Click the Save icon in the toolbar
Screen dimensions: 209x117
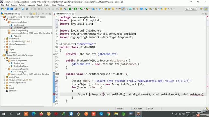click(x=8, y=9)
